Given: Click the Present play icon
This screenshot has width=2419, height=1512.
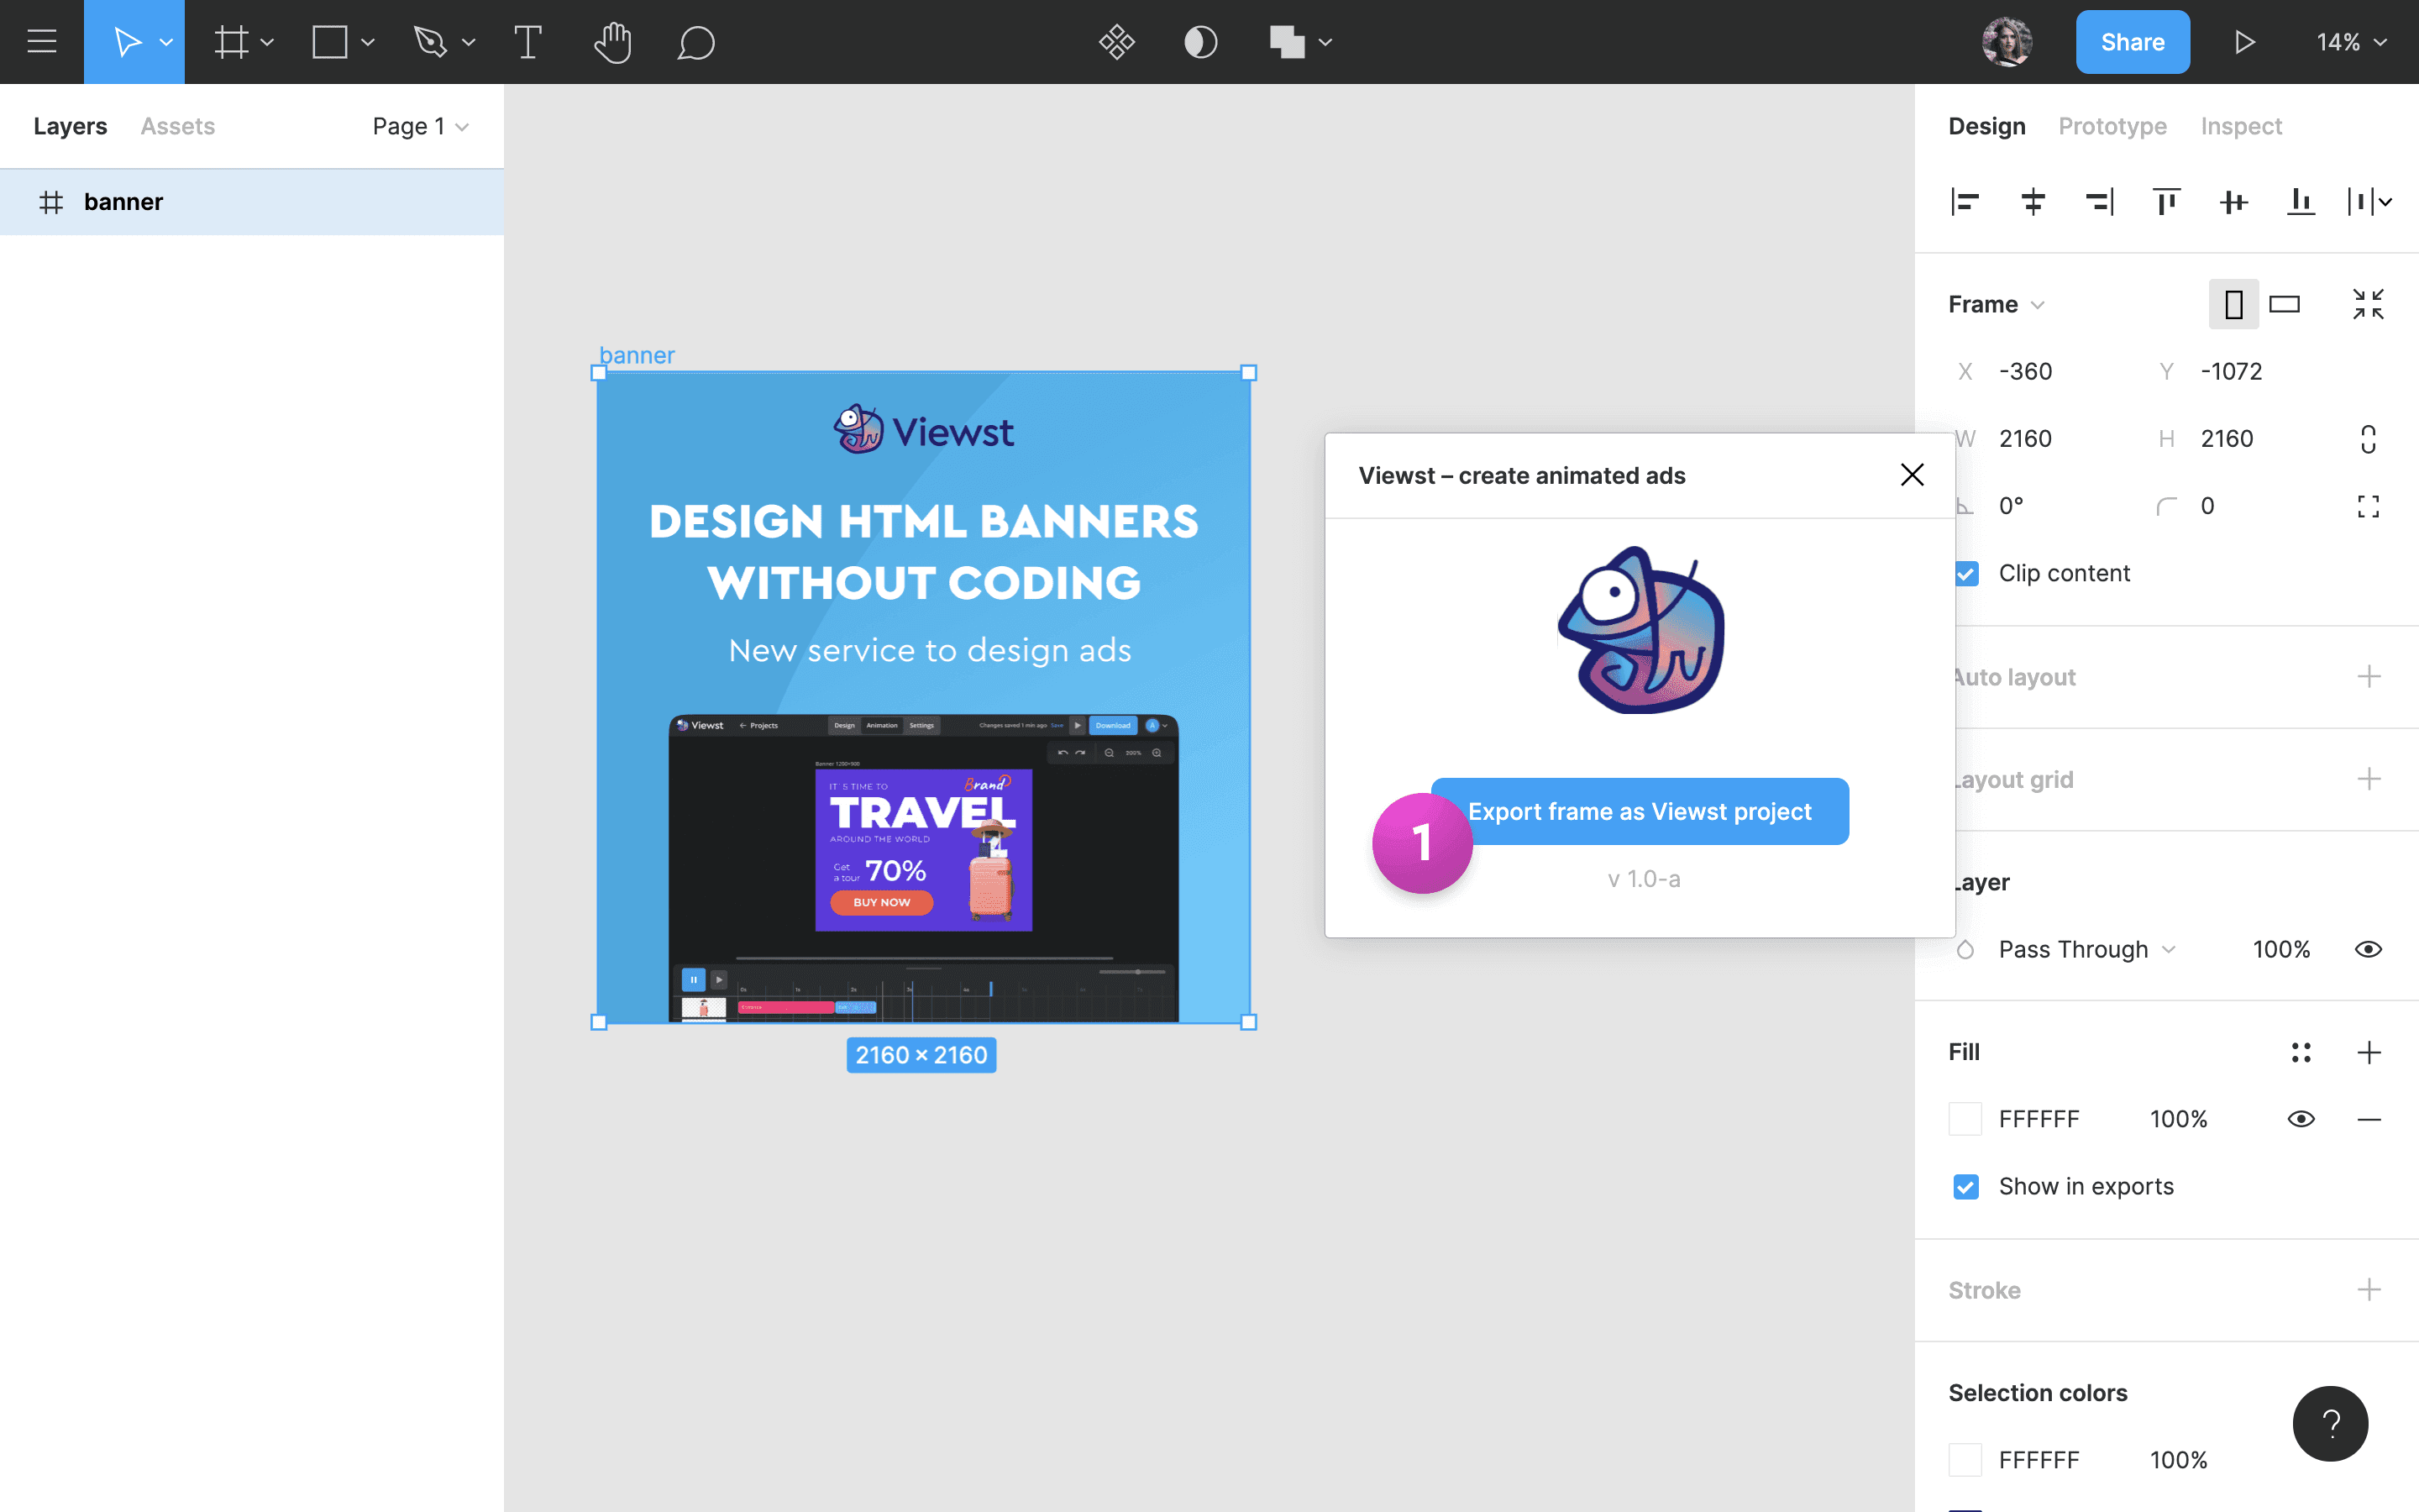Looking at the screenshot, I should [2244, 42].
